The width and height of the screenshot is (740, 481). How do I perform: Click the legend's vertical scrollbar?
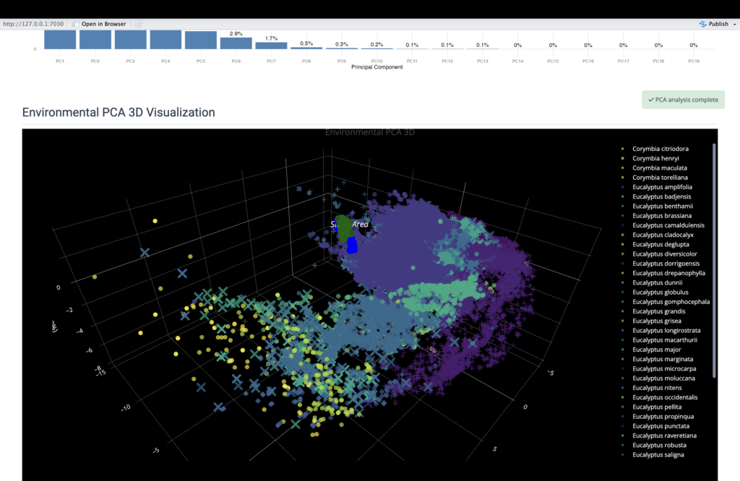(714, 260)
